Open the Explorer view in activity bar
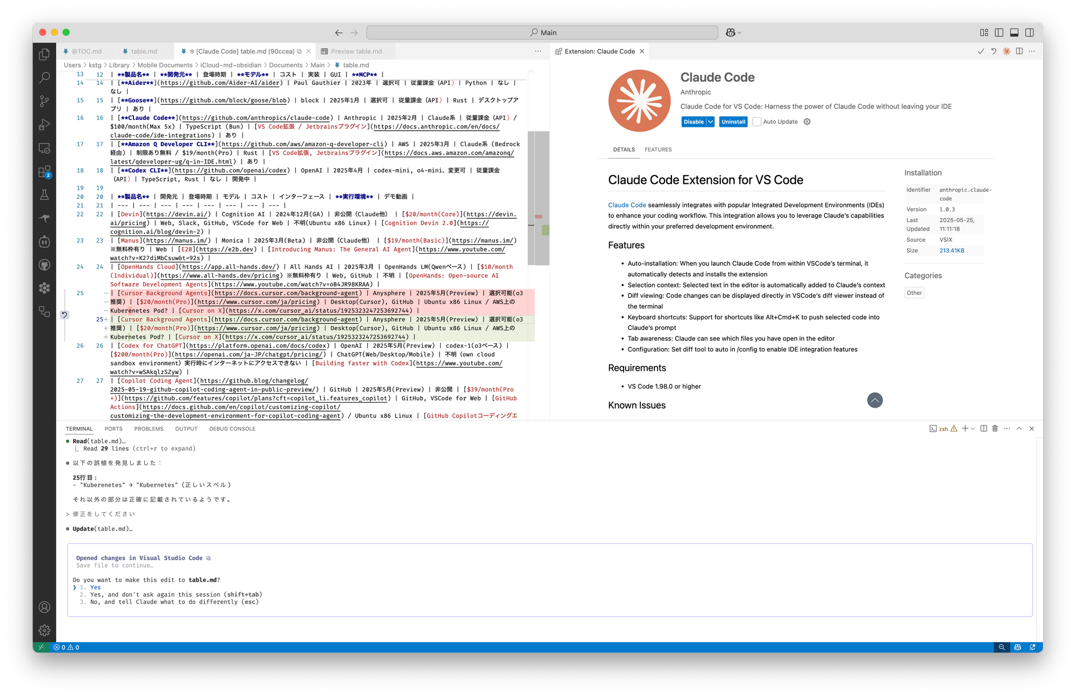The height and width of the screenshot is (696, 1076). (x=45, y=54)
